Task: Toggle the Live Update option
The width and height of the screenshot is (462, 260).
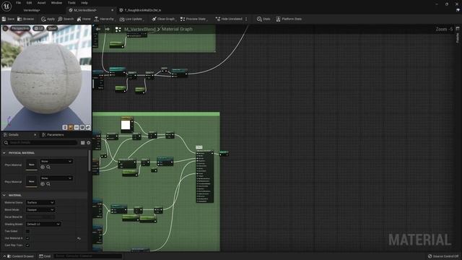Action: point(131,19)
